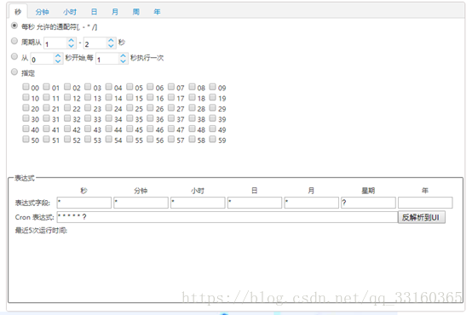Viewport: 472px width, 315px height.
Task: Click the 年 expression field
Action: (425, 203)
